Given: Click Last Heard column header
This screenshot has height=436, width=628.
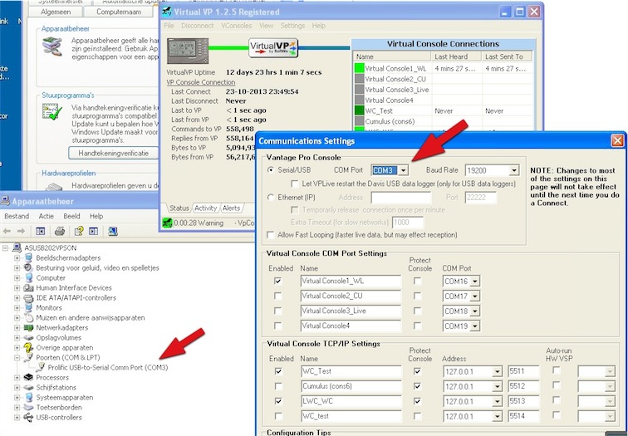Looking at the screenshot, I should click(456, 56).
